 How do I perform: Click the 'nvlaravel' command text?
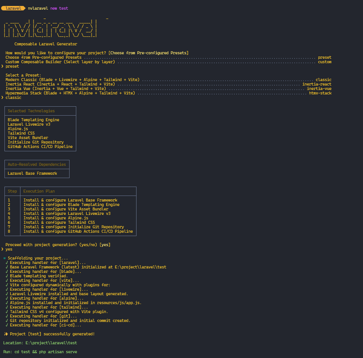38,8
